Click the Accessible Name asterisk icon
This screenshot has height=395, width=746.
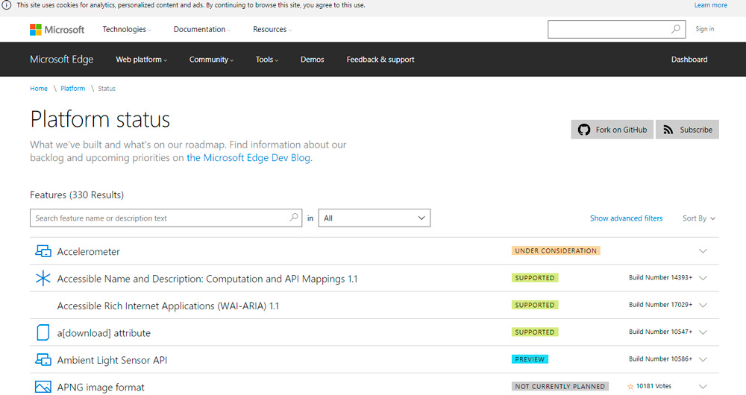pos(43,279)
